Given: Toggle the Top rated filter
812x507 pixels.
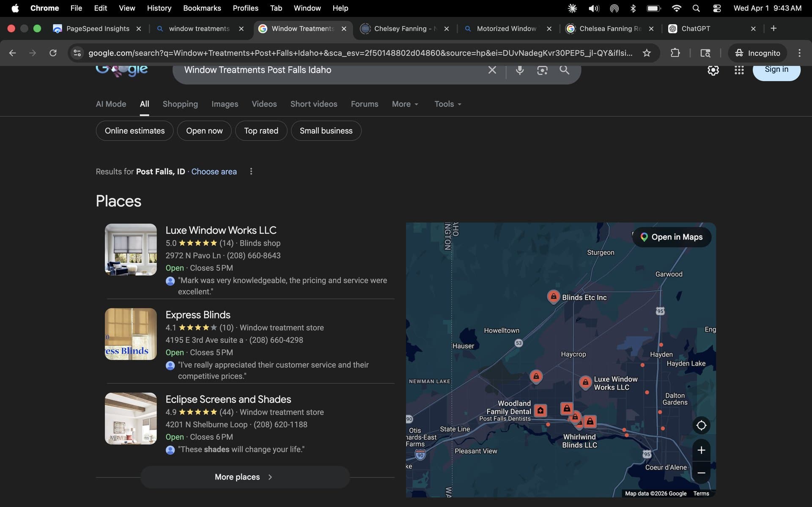Looking at the screenshot, I should click(x=261, y=131).
